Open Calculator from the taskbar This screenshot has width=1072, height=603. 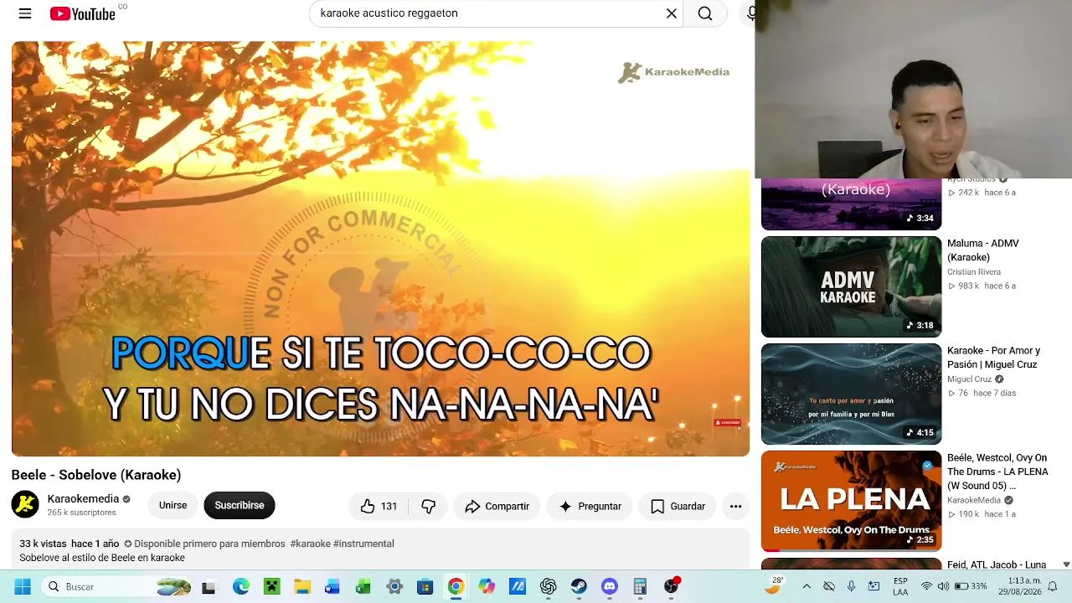coord(640,587)
